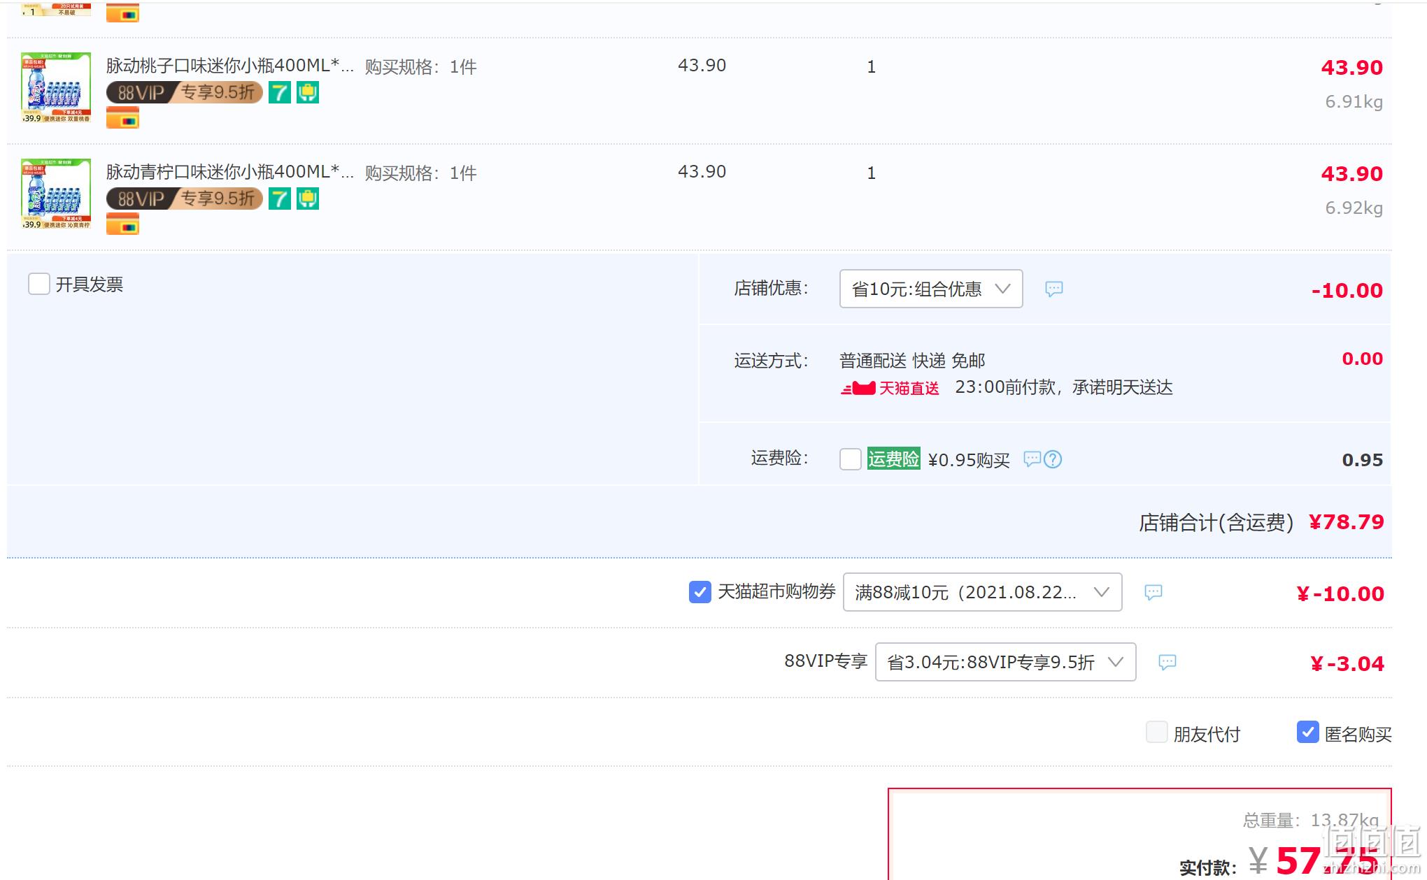
Task: Click the 23:00前付款 delivery promise text
Action: pyautogui.click(x=1064, y=387)
